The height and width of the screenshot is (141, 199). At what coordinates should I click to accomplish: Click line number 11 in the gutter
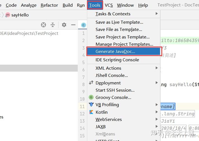point(82,106)
